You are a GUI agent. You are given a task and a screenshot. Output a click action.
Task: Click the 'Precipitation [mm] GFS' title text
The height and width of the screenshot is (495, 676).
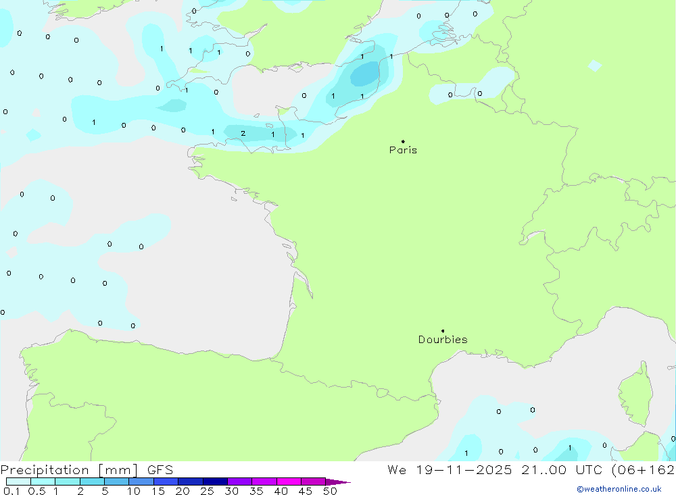click(x=87, y=470)
